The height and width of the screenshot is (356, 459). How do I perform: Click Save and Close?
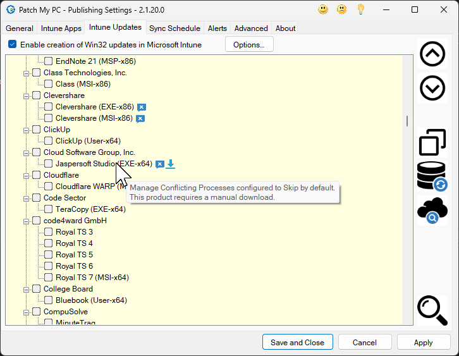click(297, 342)
